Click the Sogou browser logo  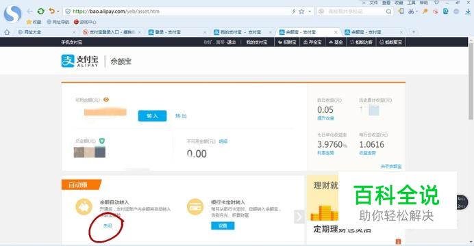[13, 14]
